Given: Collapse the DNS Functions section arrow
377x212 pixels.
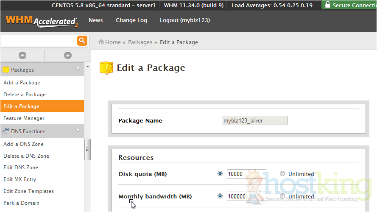Looking at the screenshot, I should point(78,131).
